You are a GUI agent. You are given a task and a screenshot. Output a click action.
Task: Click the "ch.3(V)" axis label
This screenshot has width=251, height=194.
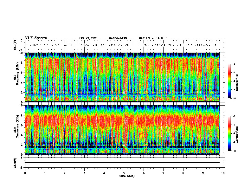(15, 163)
